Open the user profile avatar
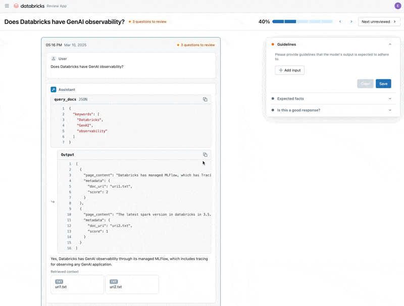The image size is (404, 306). point(397,6)
